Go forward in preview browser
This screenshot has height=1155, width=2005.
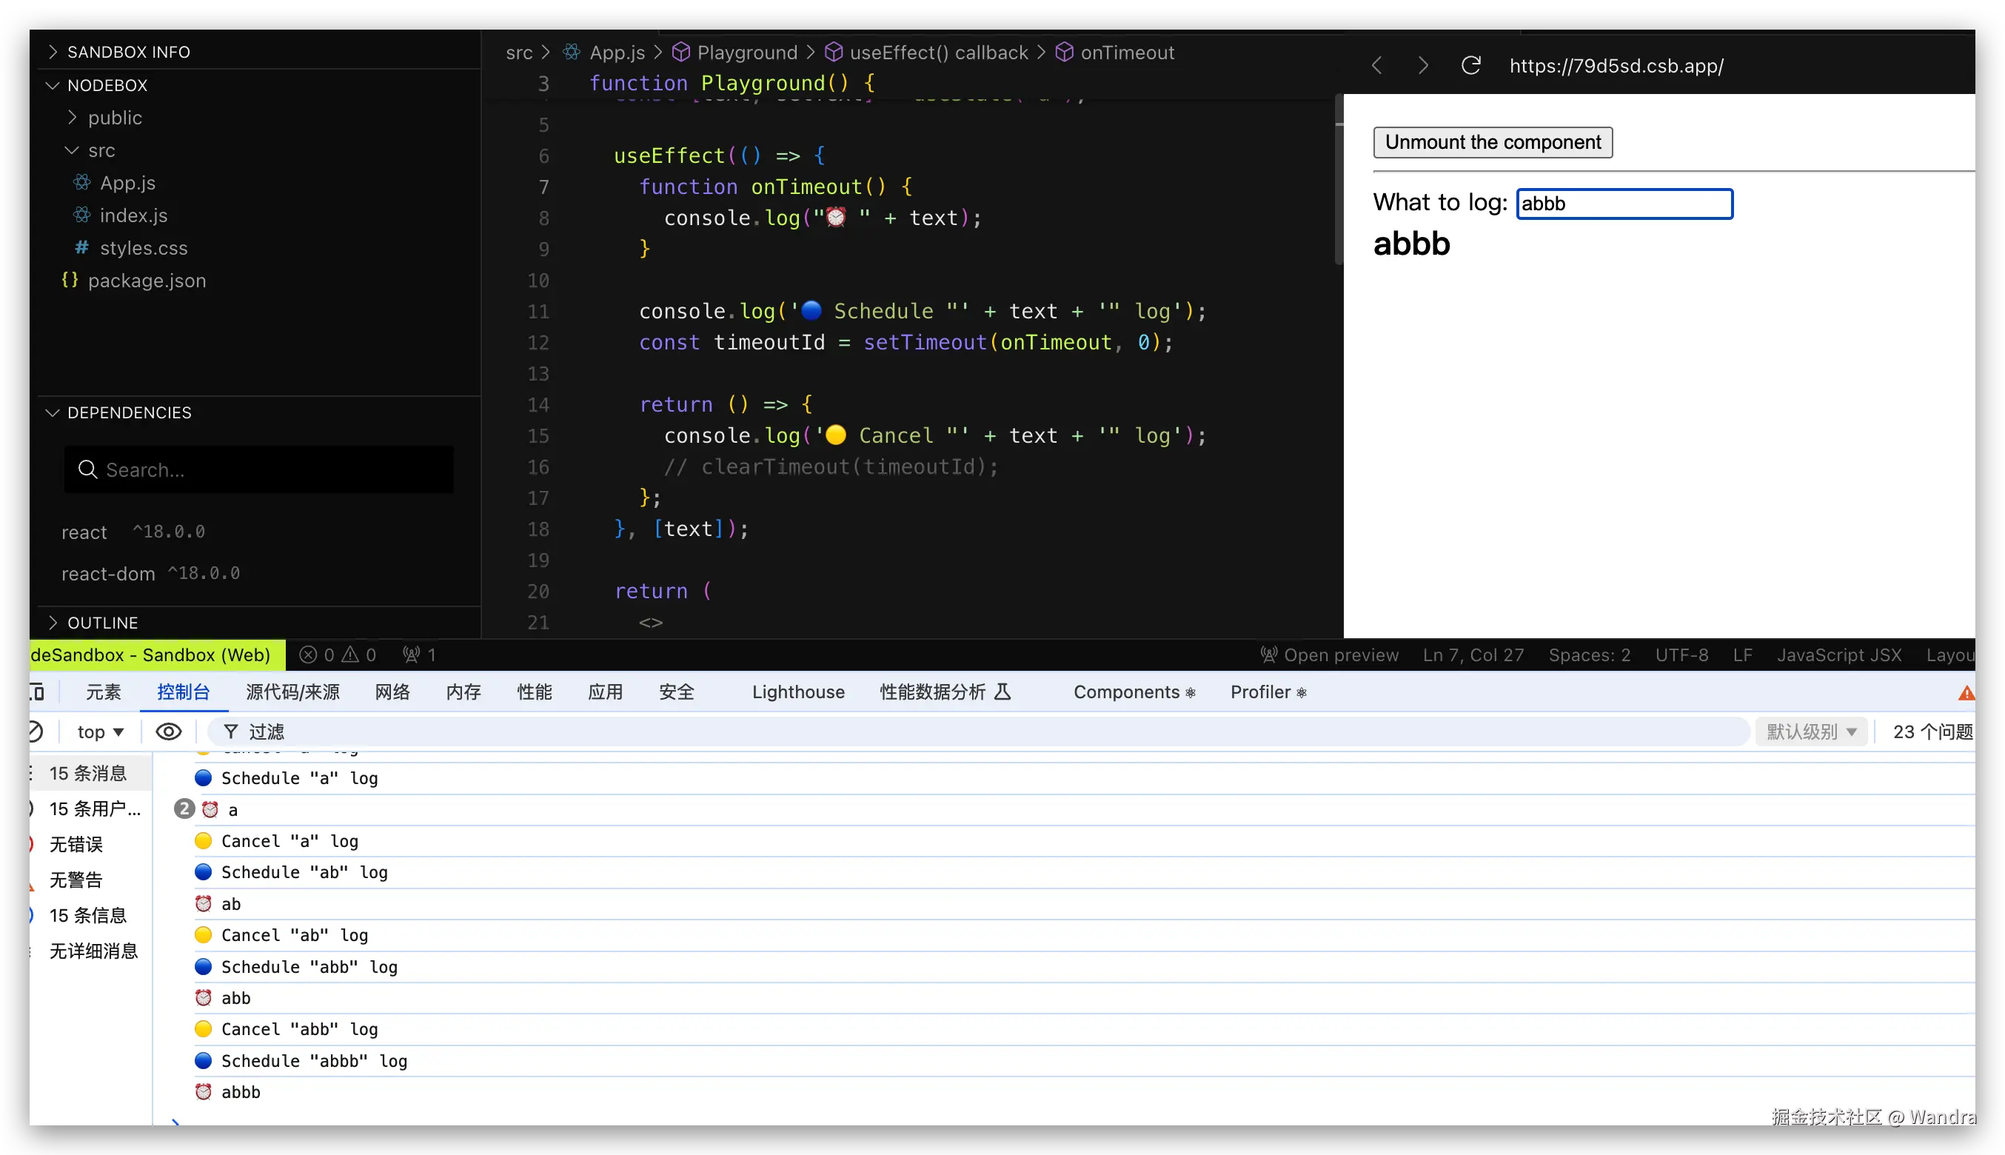tap(1423, 65)
